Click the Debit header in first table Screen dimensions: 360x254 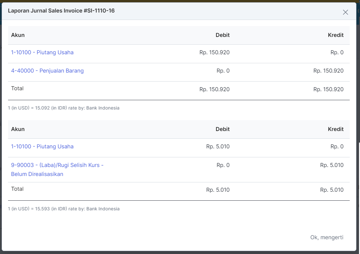tap(222, 35)
